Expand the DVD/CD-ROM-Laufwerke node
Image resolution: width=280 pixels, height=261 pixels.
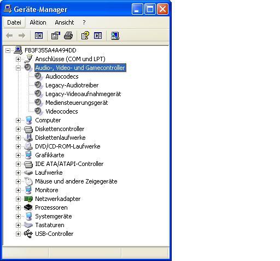18,146
